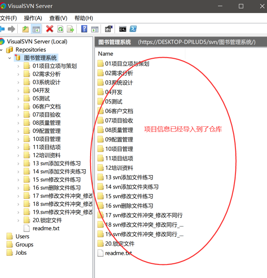Select 01项目立项与策划 in the list pane
This screenshot has width=267, height=278.
tap(127, 64)
